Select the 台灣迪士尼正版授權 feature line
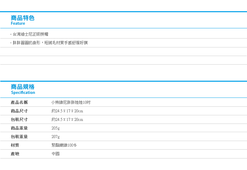Screen dimensions: 247x170 pos(30,34)
